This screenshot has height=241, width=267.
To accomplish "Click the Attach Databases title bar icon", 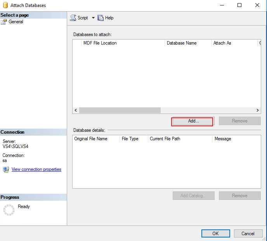I will tap(5, 5).
